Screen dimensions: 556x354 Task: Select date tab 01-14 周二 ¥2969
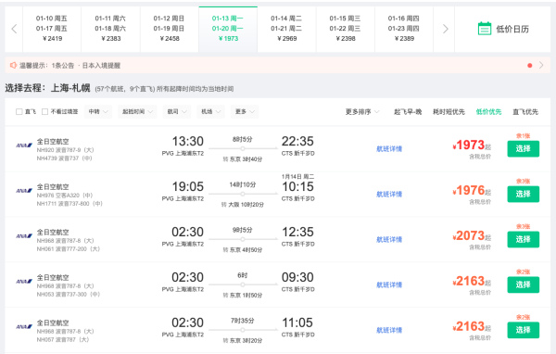(286, 29)
